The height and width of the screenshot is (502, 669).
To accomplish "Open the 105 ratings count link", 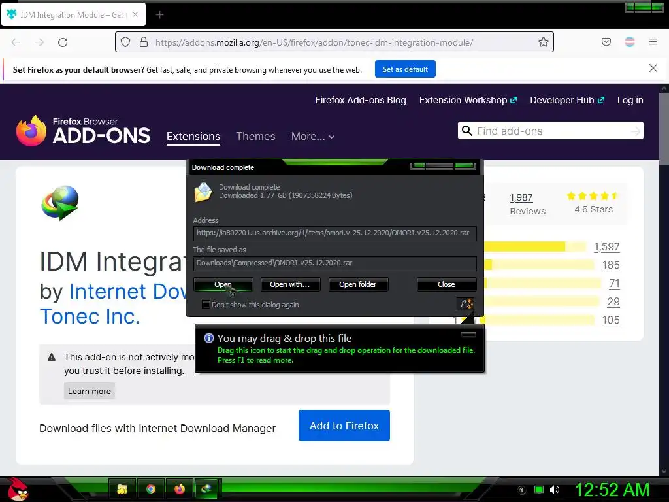I will coord(611,320).
